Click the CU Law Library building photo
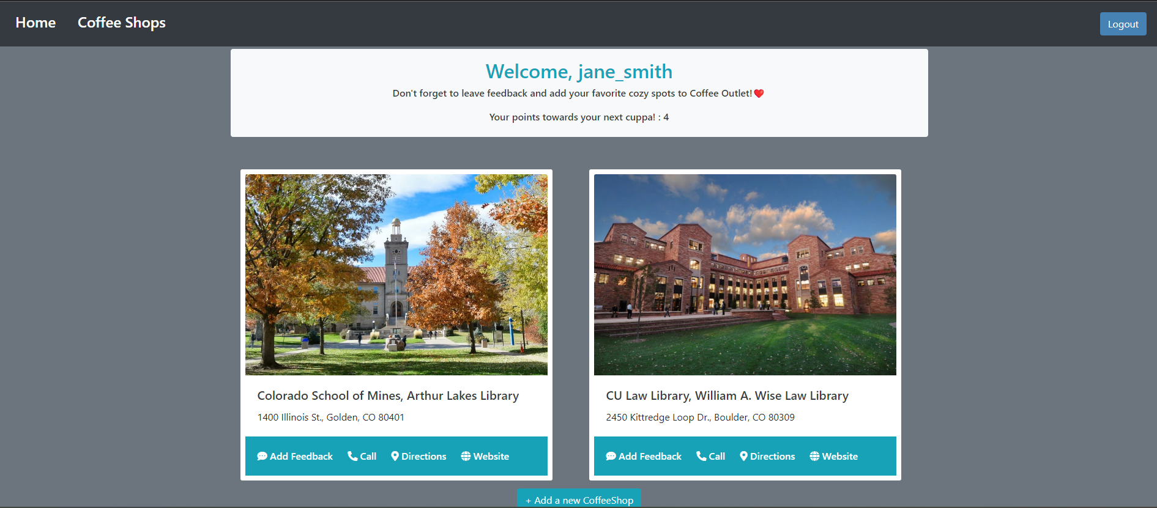Screen dimensions: 1157x508 click(x=745, y=274)
